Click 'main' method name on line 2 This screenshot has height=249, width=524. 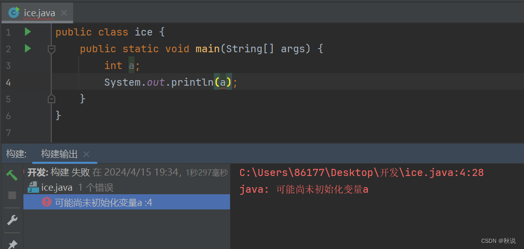point(208,49)
